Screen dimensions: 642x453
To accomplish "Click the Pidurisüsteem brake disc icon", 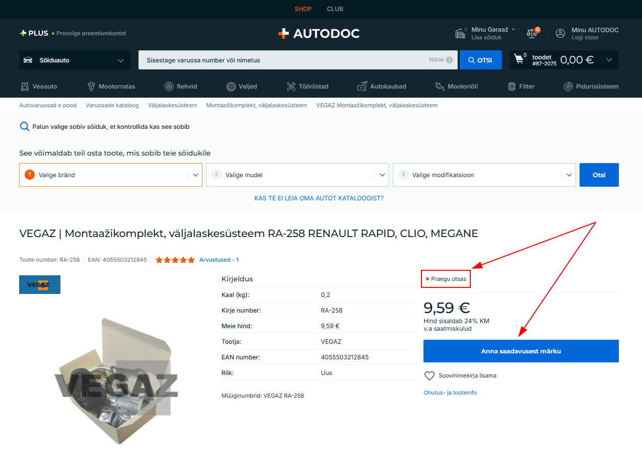I will point(568,86).
